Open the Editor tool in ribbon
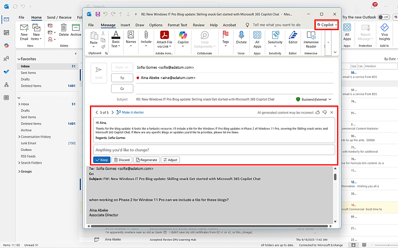 (x=293, y=36)
